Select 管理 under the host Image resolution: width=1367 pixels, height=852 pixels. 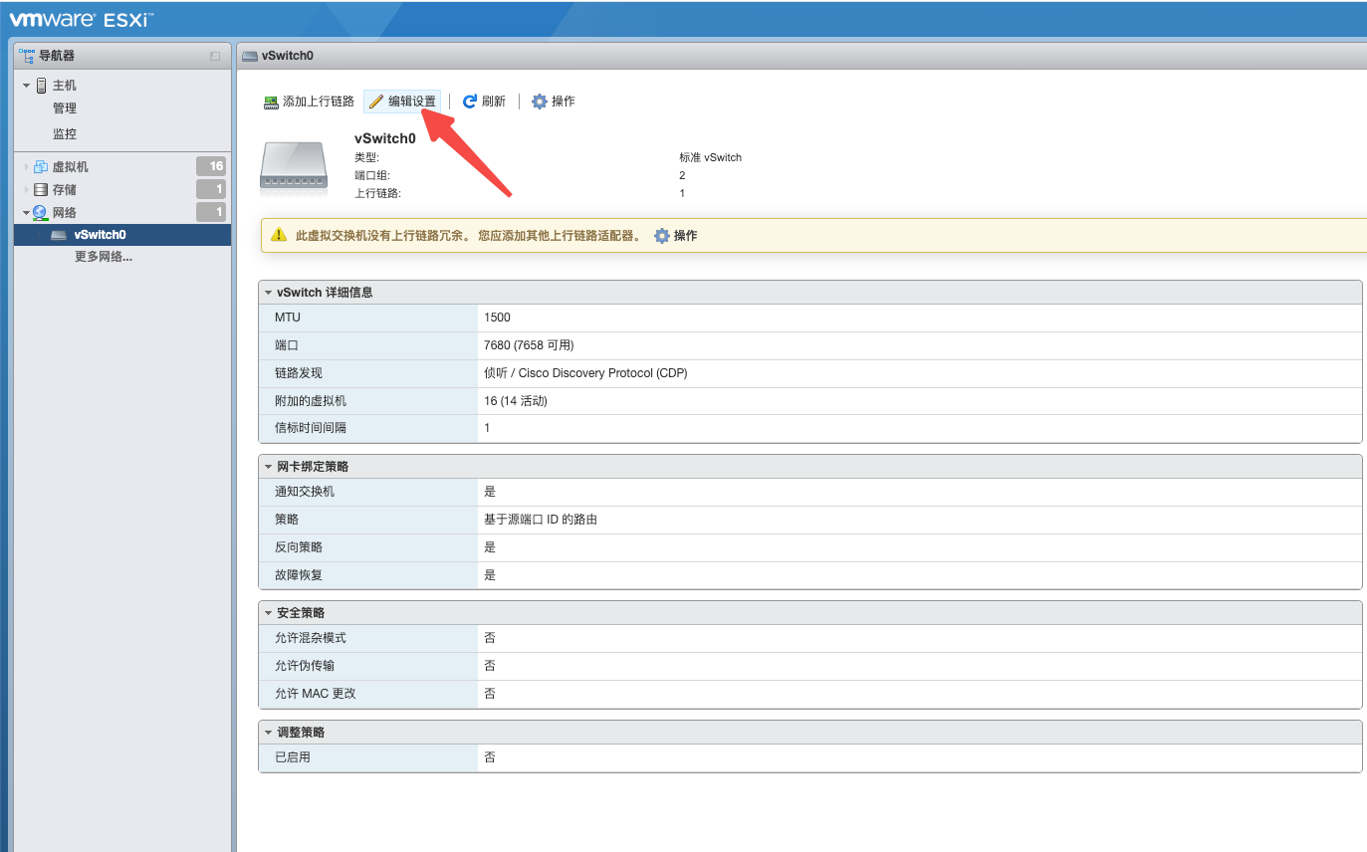coord(65,108)
